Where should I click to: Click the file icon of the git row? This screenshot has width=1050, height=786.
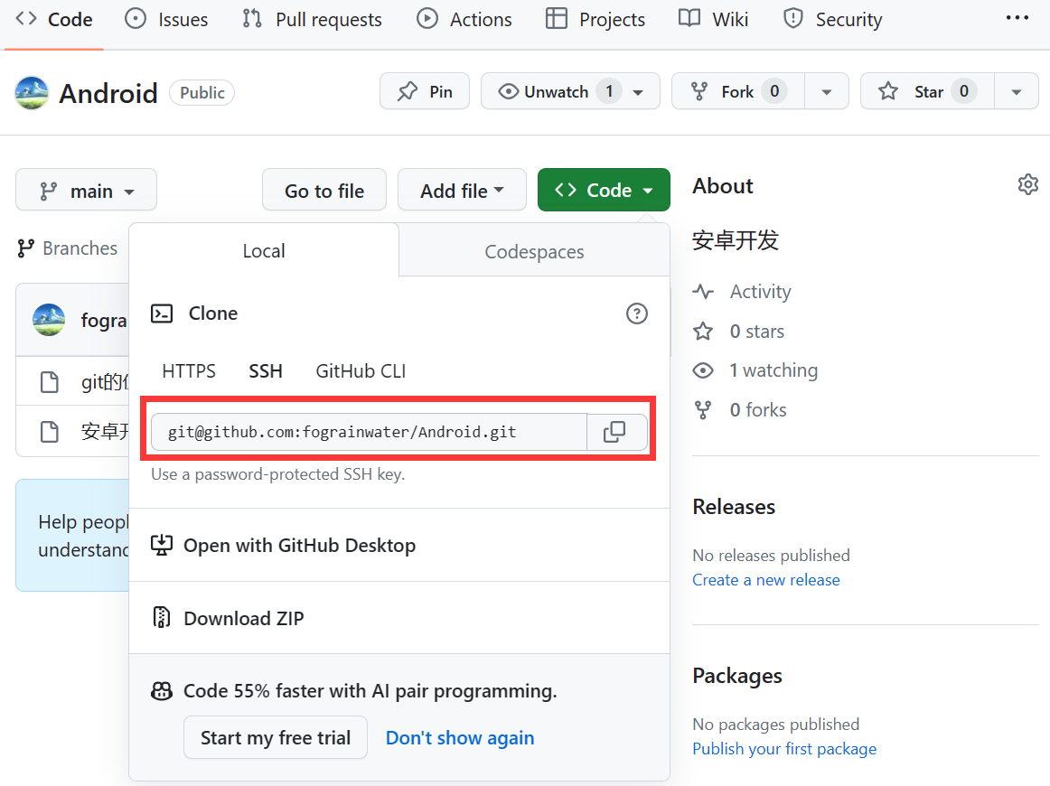click(x=50, y=382)
